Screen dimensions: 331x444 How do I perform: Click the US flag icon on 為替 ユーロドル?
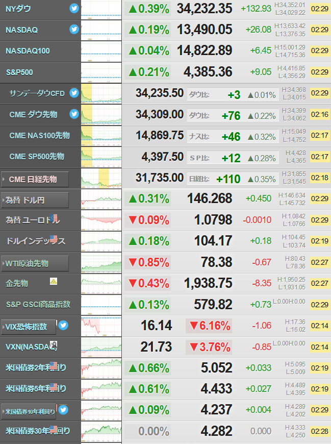pos(54,218)
